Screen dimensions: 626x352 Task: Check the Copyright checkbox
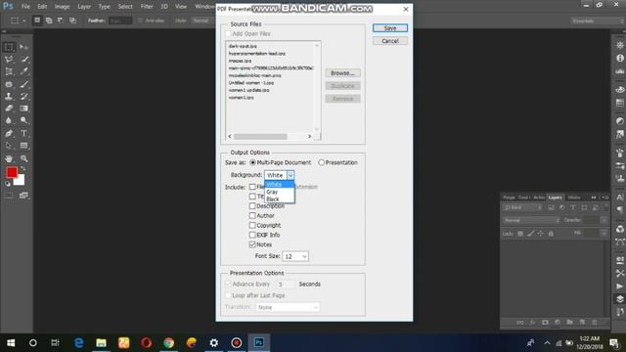click(252, 225)
